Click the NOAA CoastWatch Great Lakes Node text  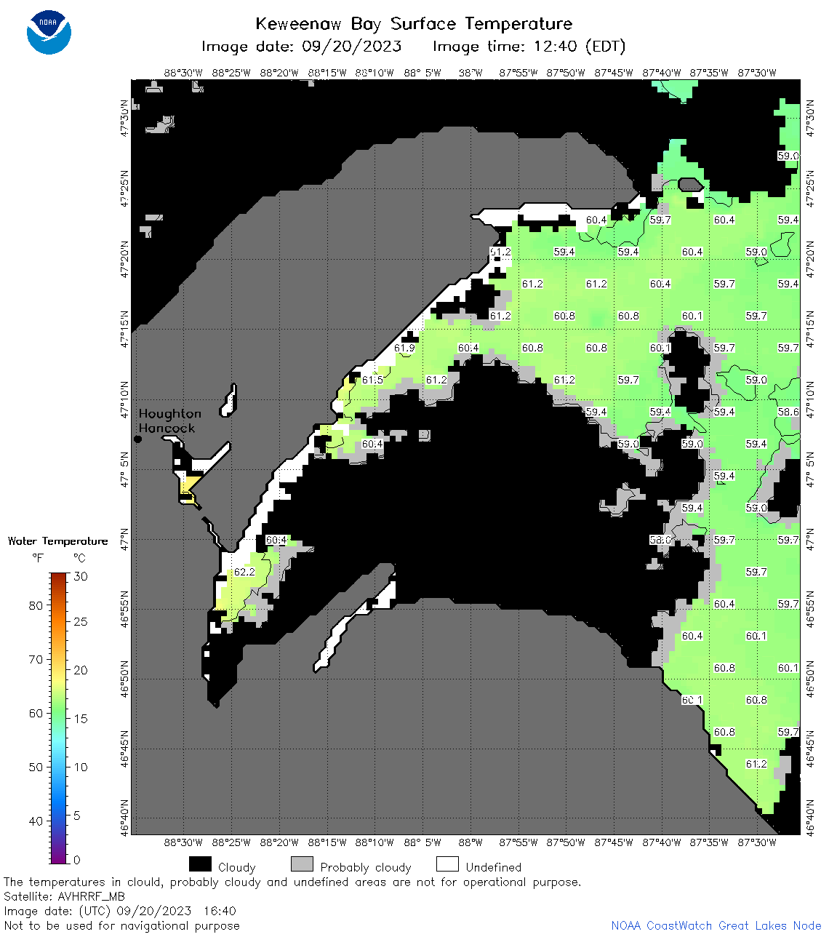[716, 925]
